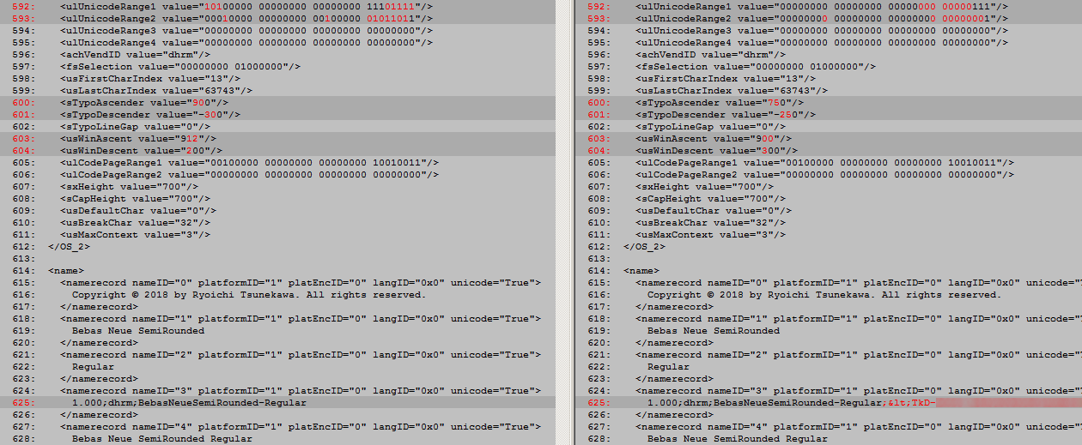Select ulUnicodeRange4 line in right pane
The width and height of the screenshot is (1082, 445).
[x=822, y=42]
